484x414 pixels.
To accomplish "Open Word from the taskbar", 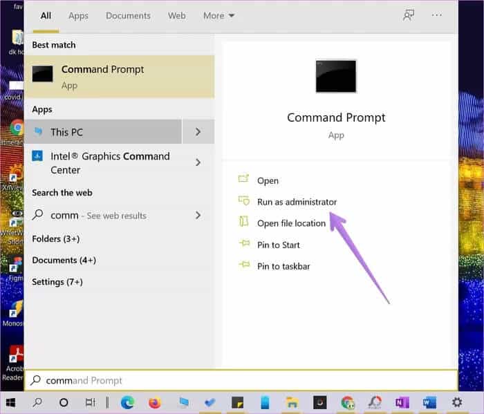I will (429, 402).
